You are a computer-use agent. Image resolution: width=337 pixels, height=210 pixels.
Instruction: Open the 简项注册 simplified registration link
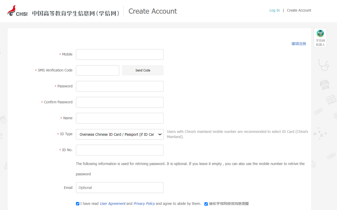[299, 44]
